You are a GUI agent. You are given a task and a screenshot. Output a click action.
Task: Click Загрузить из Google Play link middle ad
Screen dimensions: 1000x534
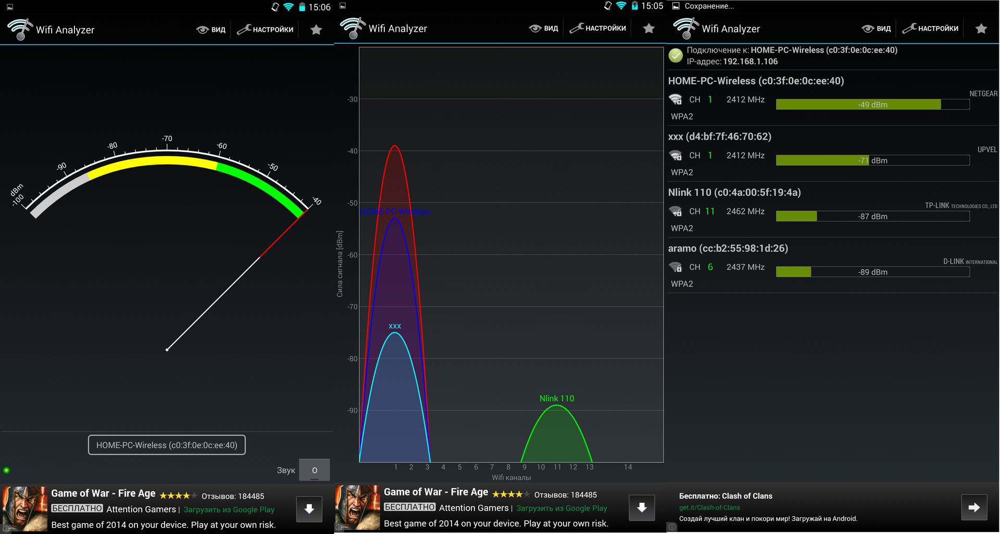[x=562, y=508]
